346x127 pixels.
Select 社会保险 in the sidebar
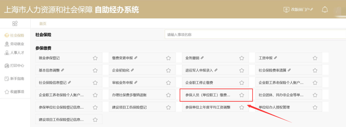(x=14, y=36)
